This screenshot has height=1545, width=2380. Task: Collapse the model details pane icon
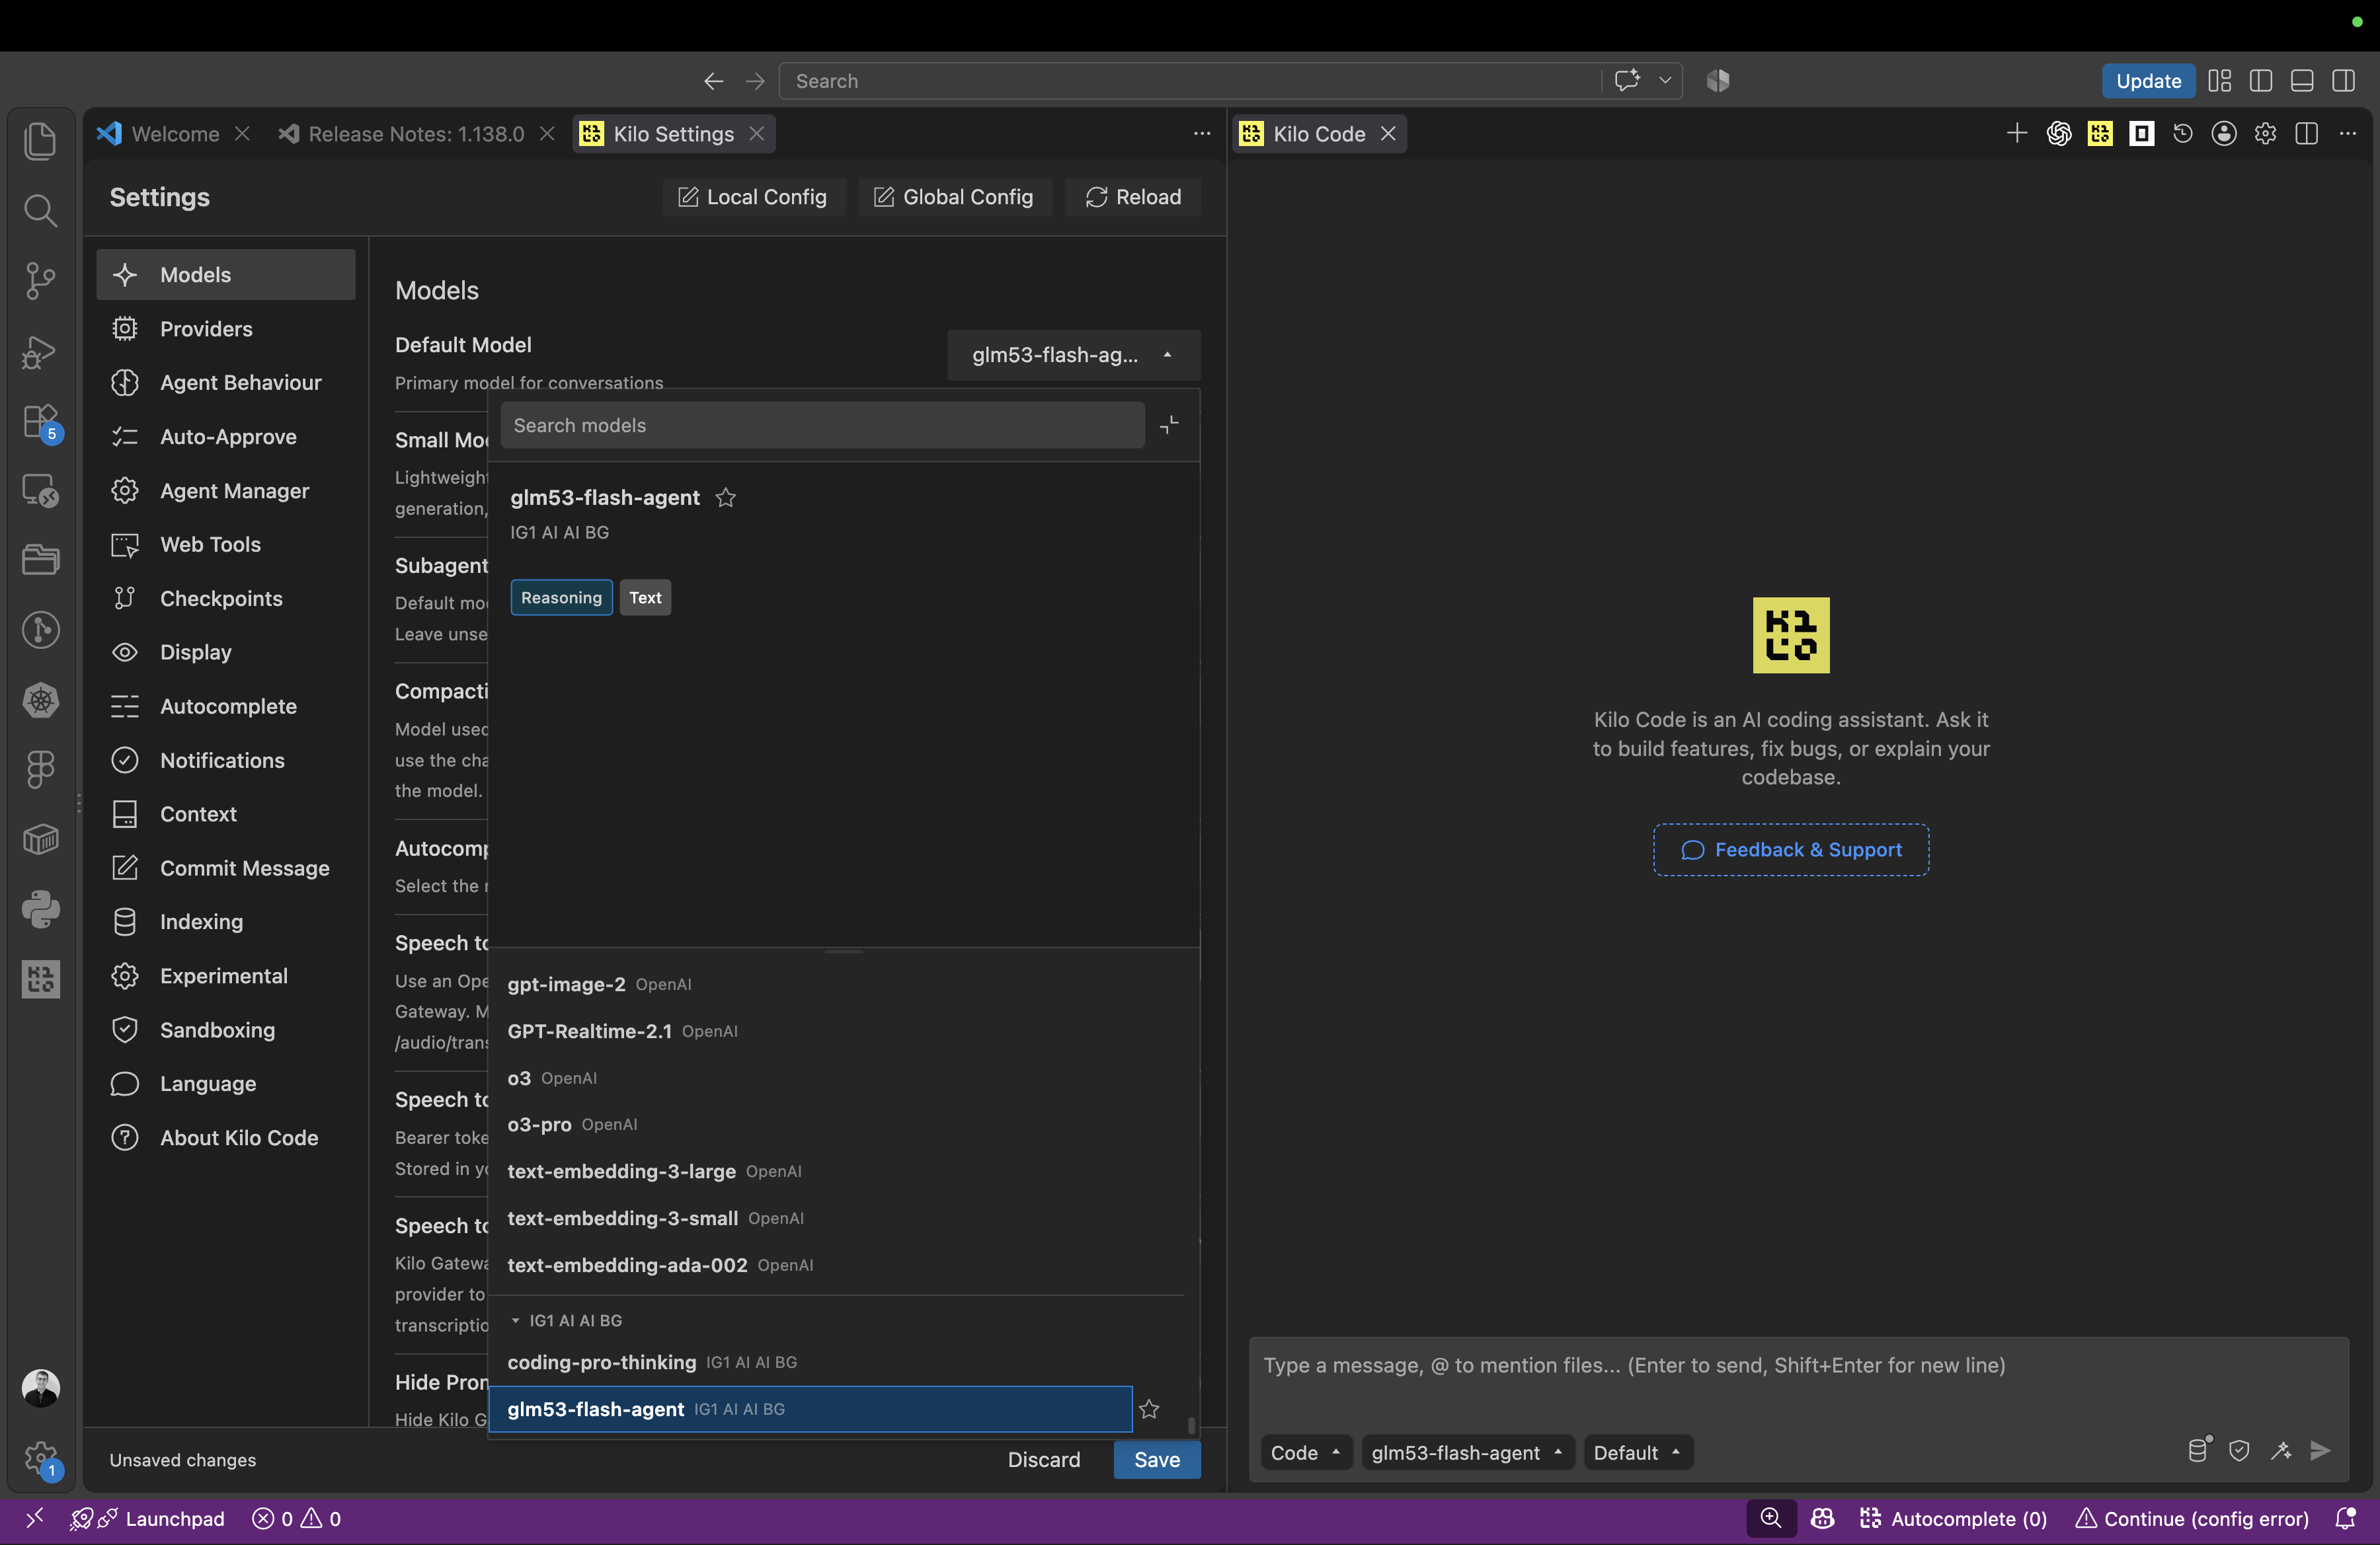coord(1169,426)
